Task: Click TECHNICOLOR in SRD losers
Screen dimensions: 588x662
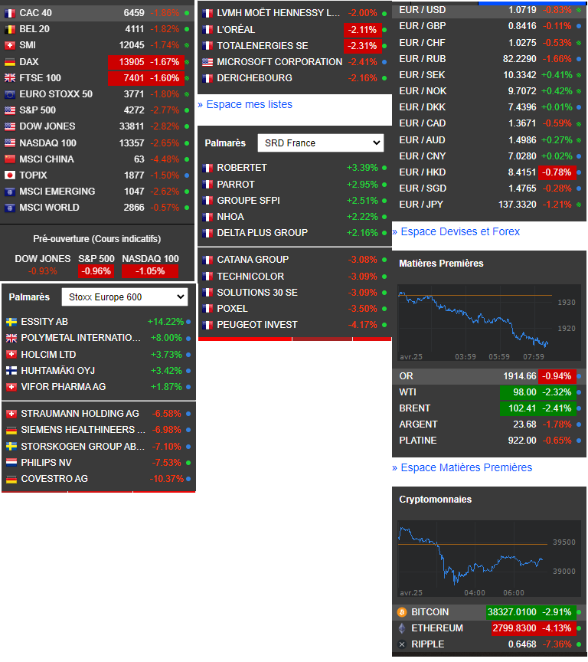Action: coord(250,277)
